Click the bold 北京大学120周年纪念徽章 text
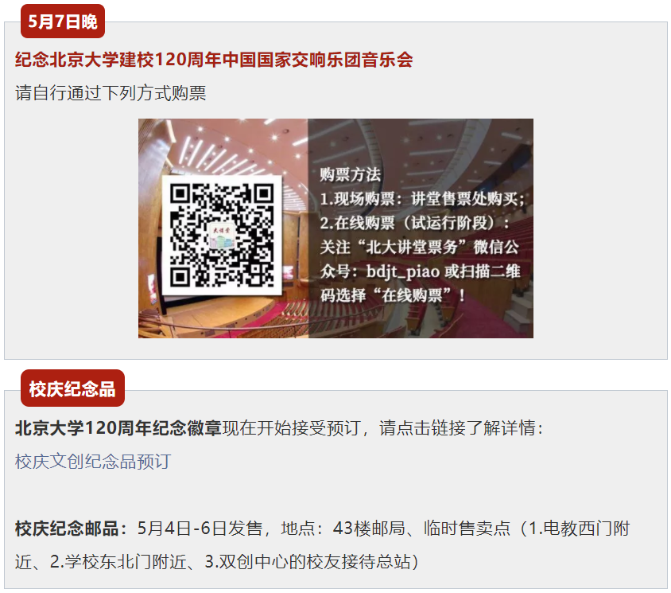 (x=118, y=428)
